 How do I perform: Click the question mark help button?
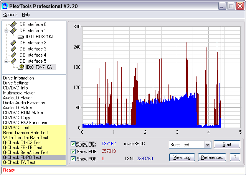(x=235, y=157)
